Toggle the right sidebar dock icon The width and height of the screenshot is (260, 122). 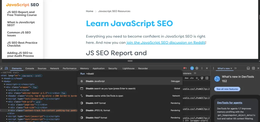click(253, 68)
